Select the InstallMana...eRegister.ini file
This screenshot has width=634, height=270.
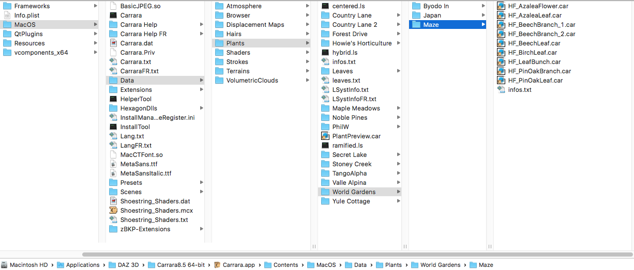[x=155, y=118]
